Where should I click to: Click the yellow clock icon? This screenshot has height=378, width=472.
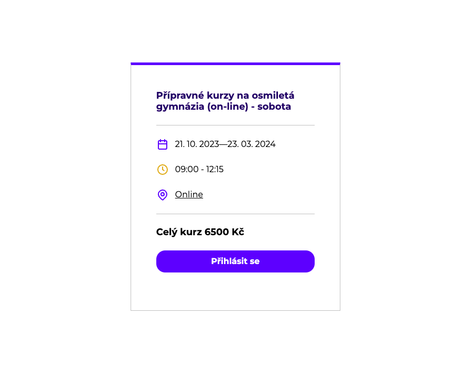pyautogui.click(x=163, y=170)
